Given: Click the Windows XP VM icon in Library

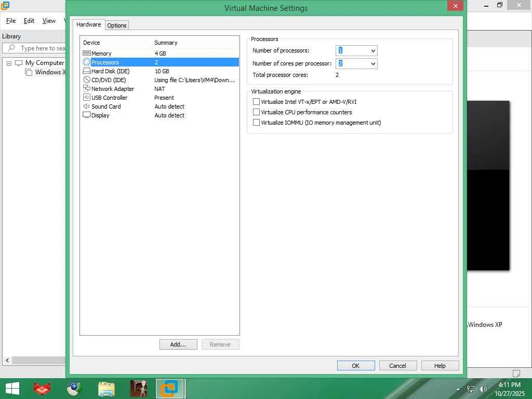Looking at the screenshot, I should coord(29,72).
